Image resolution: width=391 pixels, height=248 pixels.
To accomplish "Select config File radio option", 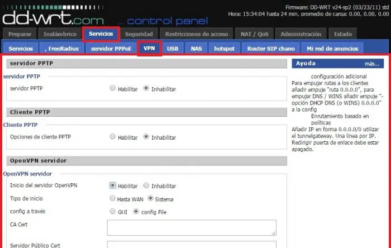I will click(x=136, y=211).
